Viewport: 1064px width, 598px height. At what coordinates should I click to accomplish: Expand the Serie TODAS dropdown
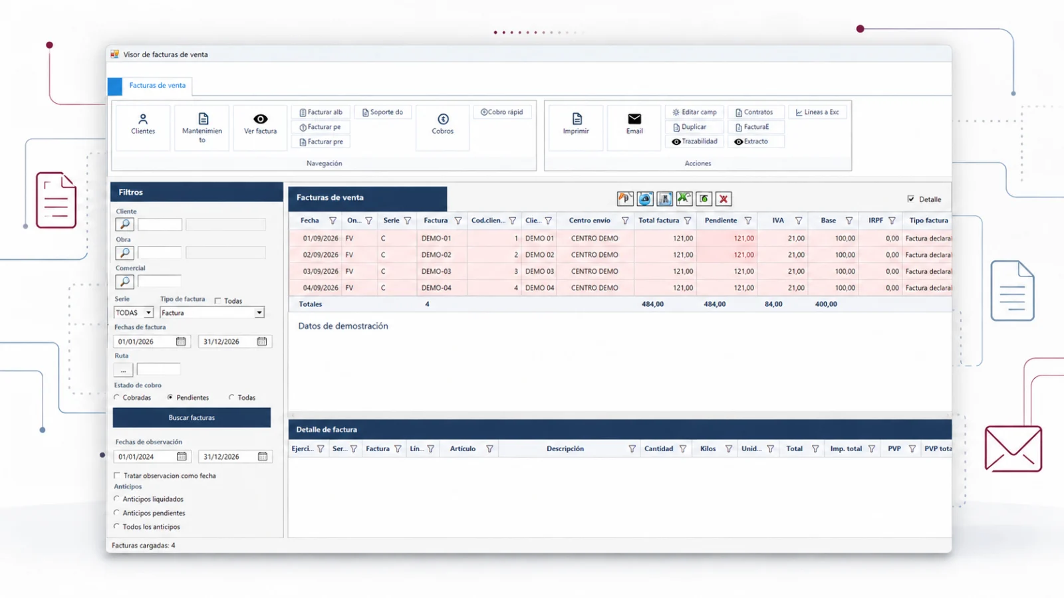pyautogui.click(x=148, y=313)
